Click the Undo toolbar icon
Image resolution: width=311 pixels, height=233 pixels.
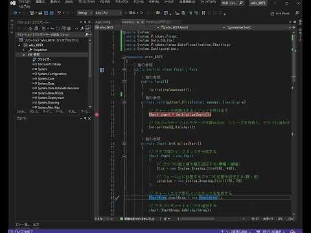point(59,13)
